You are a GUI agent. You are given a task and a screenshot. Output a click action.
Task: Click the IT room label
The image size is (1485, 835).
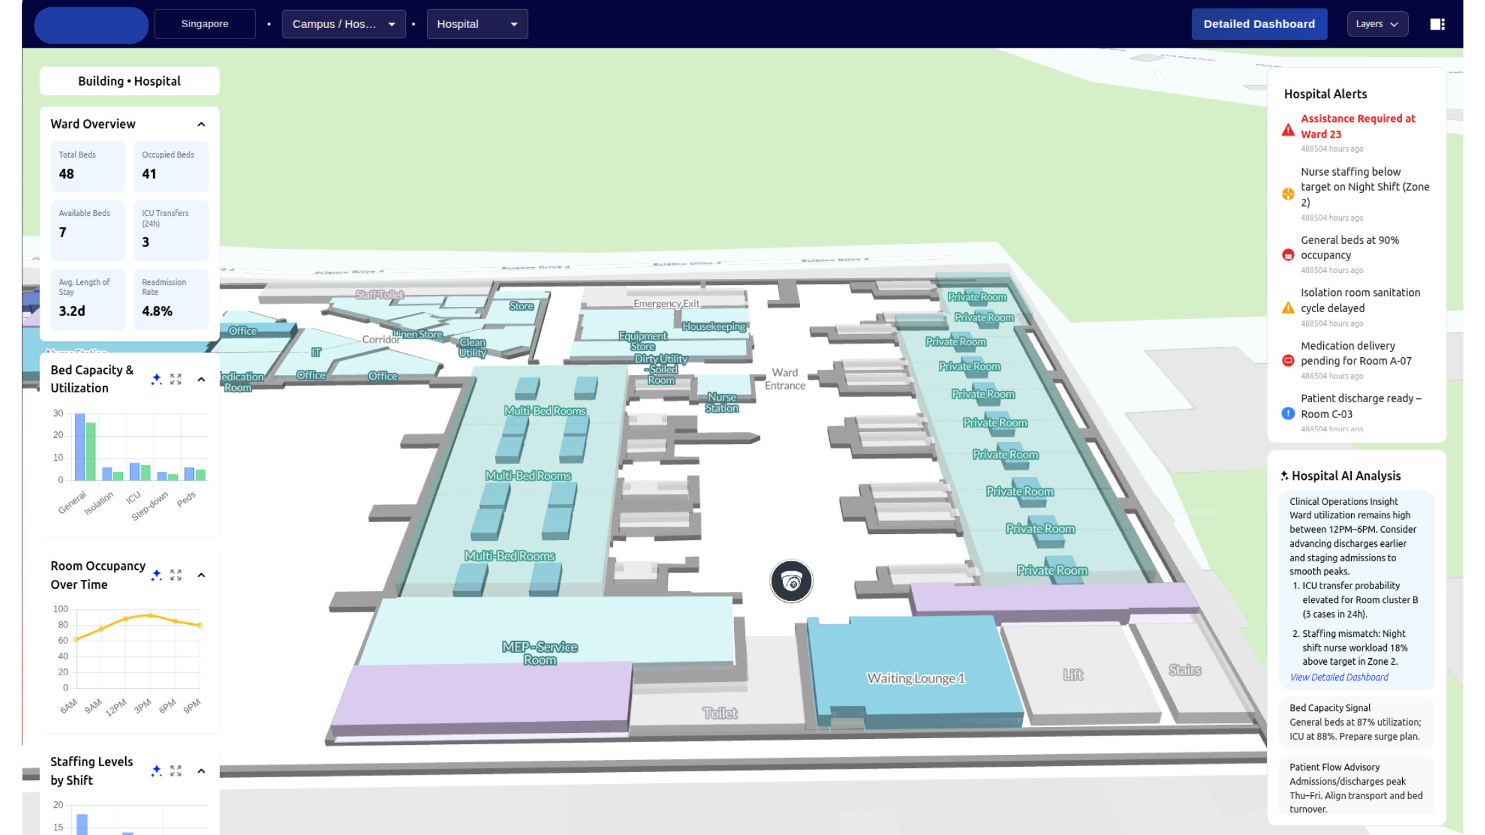[316, 353]
